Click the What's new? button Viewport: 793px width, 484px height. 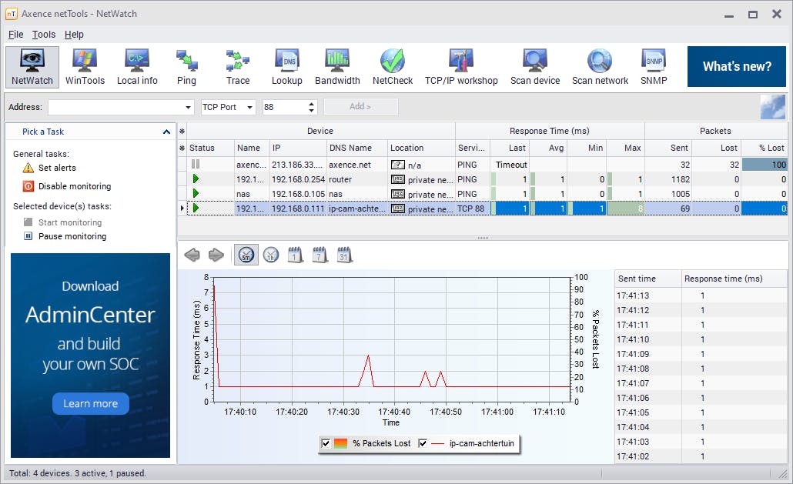coord(736,67)
